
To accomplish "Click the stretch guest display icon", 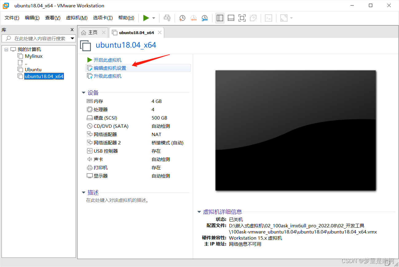I will (284, 18).
